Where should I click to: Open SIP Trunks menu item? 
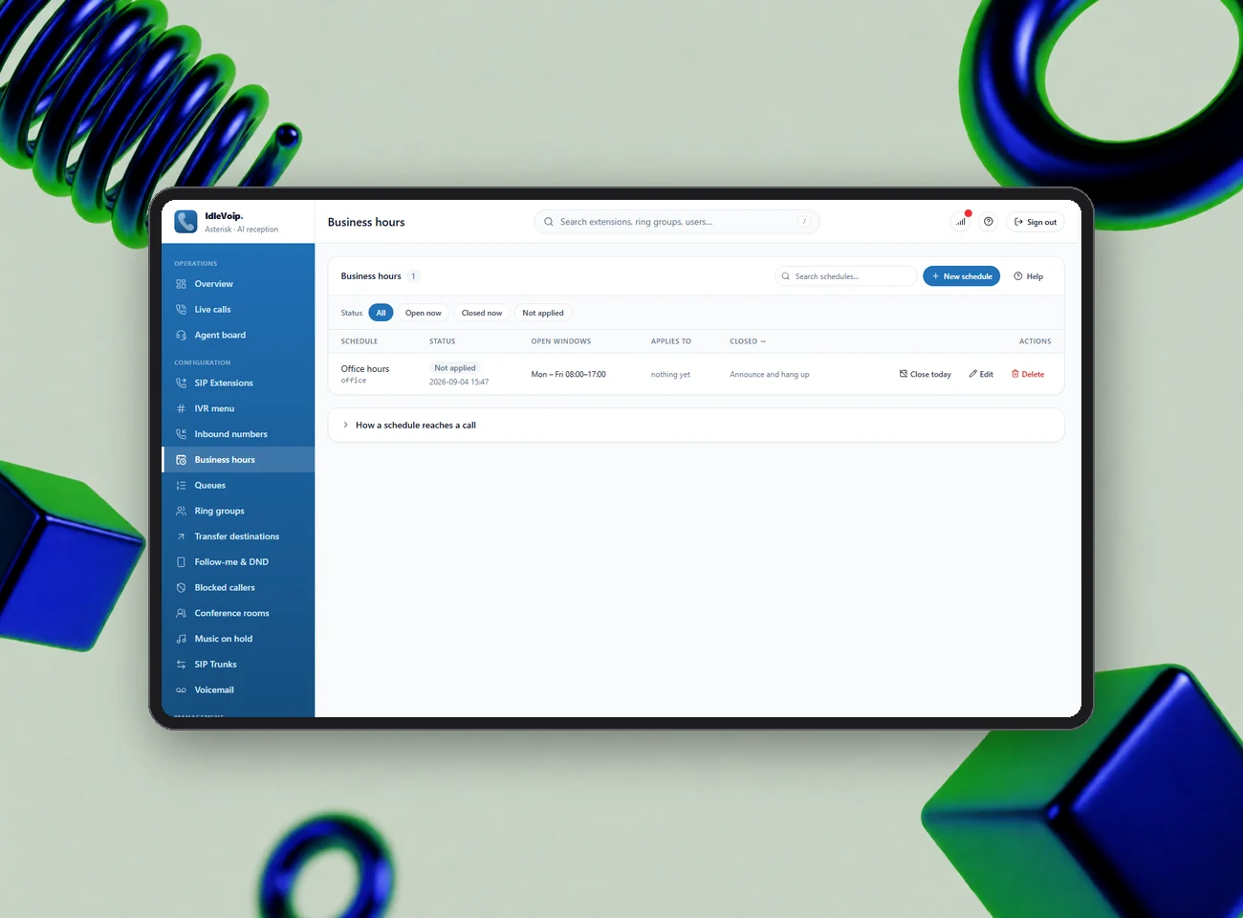(x=238, y=665)
